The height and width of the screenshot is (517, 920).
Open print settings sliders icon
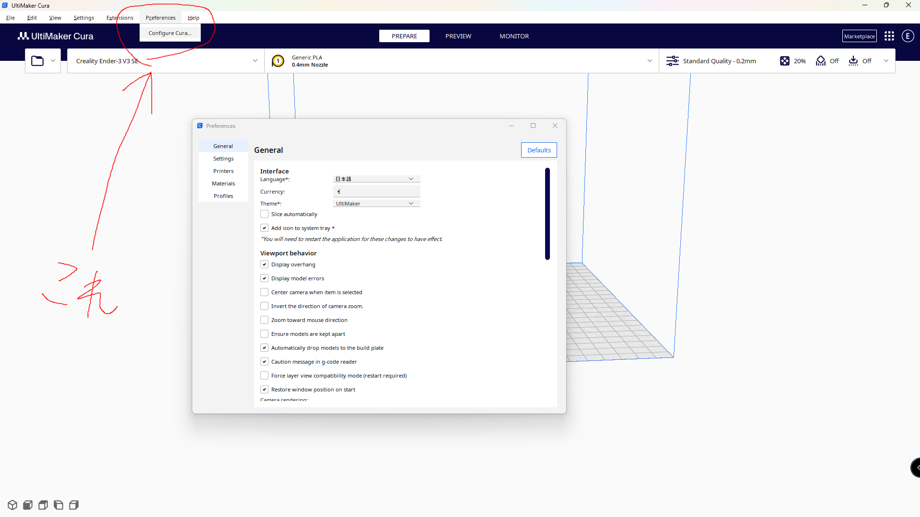tap(673, 61)
